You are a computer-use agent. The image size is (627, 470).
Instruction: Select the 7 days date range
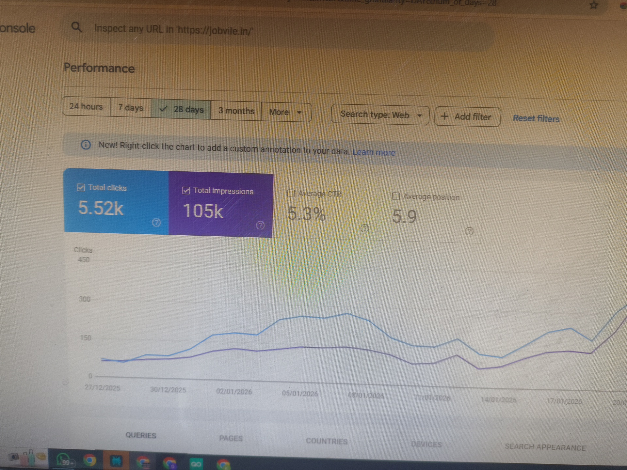coord(131,107)
